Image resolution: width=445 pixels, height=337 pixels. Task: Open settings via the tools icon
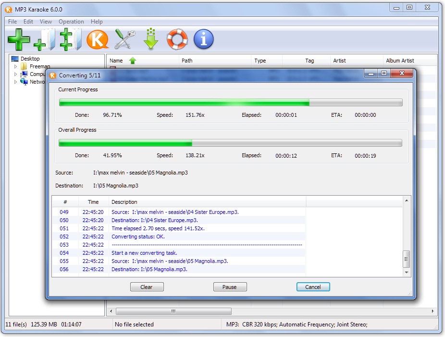coord(124,39)
